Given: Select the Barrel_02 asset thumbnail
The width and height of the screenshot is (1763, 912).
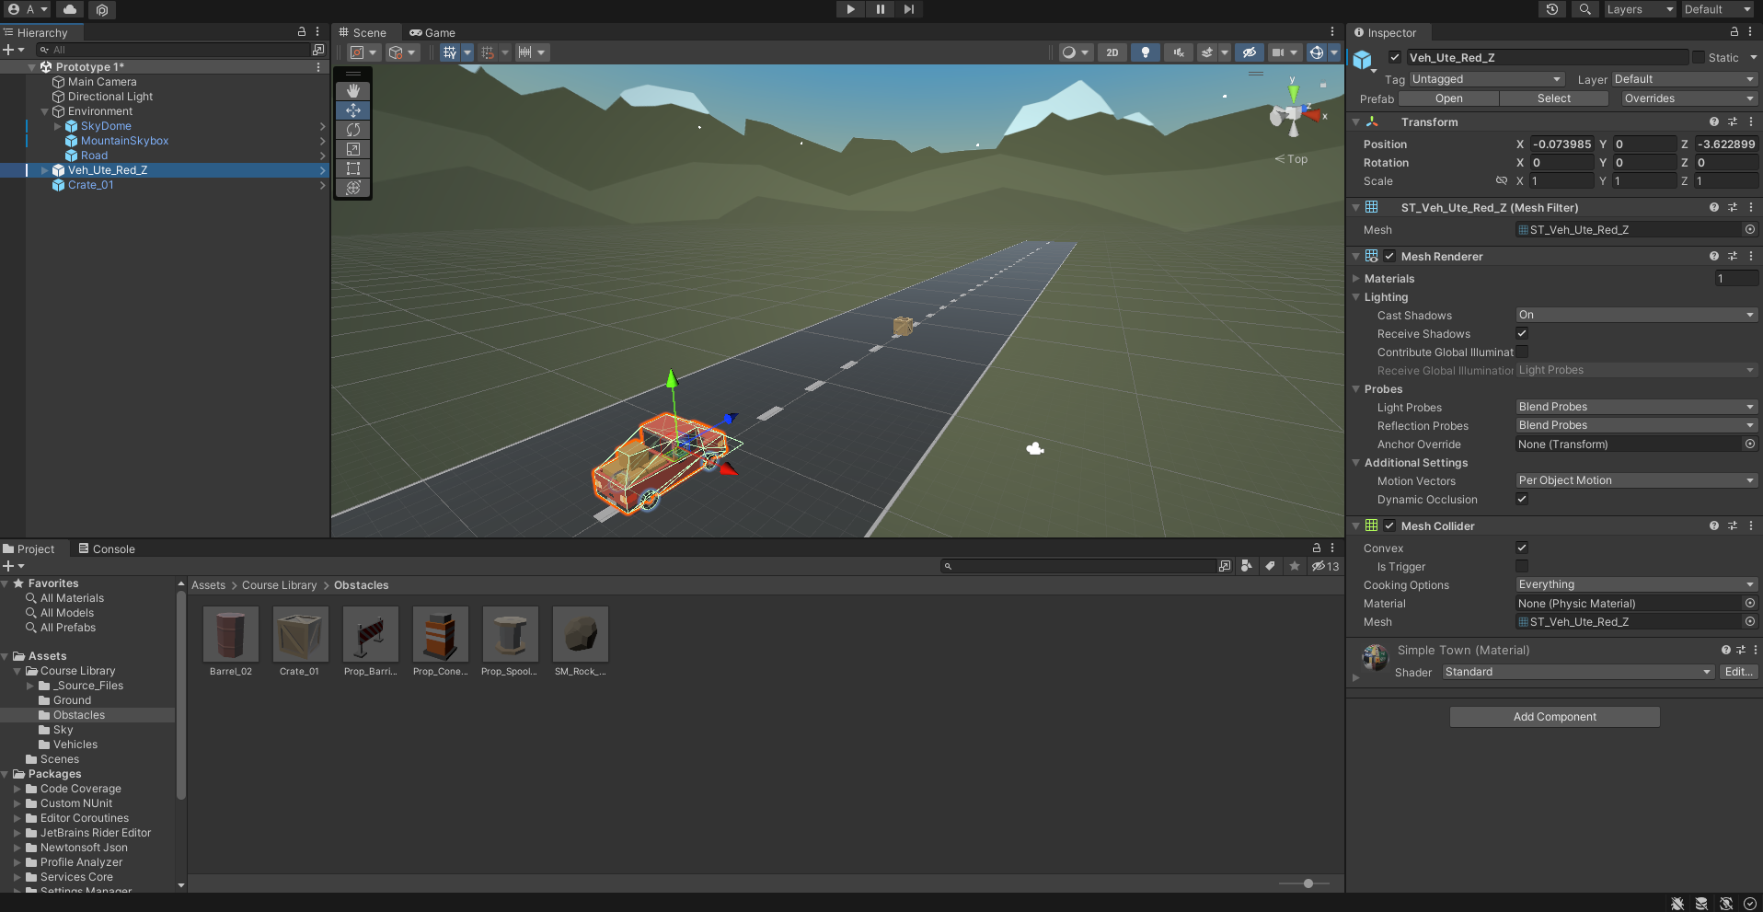Looking at the screenshot, I should click(x=230, y=634).
